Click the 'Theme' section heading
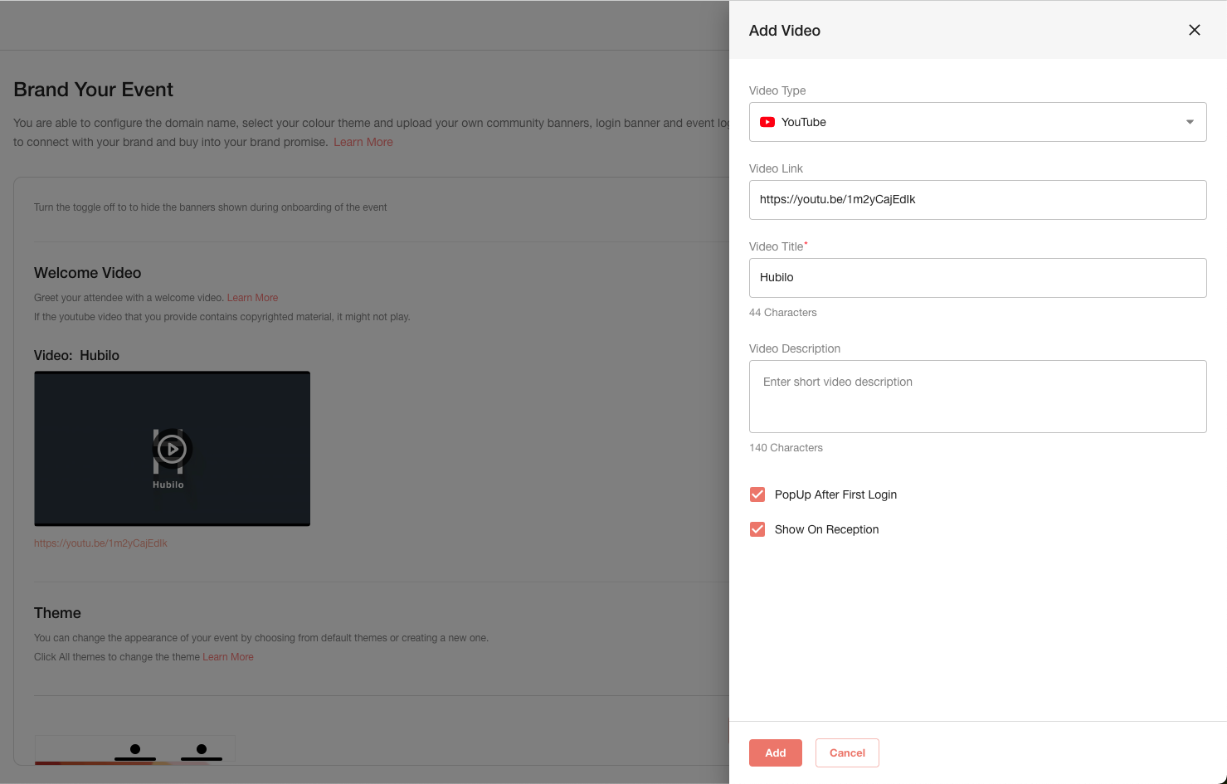The width and height of the screenshot is (1227, 784). (57, 613)
